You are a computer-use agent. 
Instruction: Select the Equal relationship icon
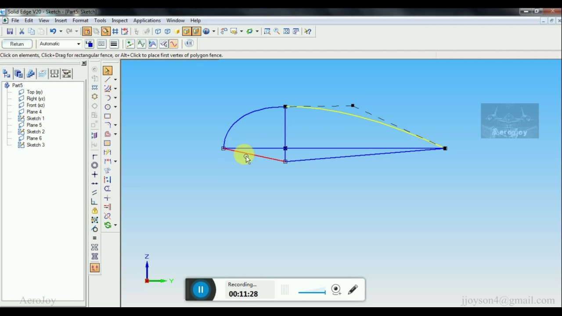94,238
